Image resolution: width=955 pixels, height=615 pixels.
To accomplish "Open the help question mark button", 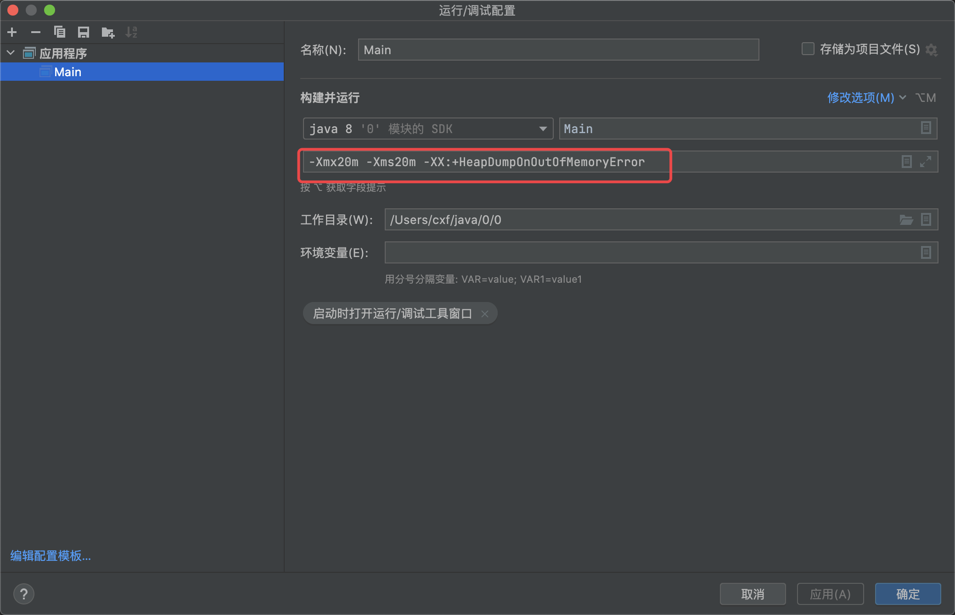I will (24, 594).
